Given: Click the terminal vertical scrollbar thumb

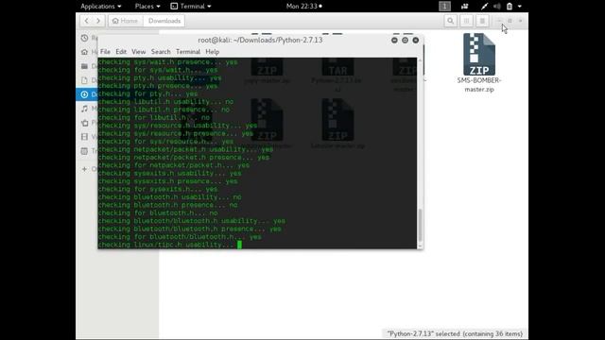Looking at the screenshot, I should click(x=420, y=225).
